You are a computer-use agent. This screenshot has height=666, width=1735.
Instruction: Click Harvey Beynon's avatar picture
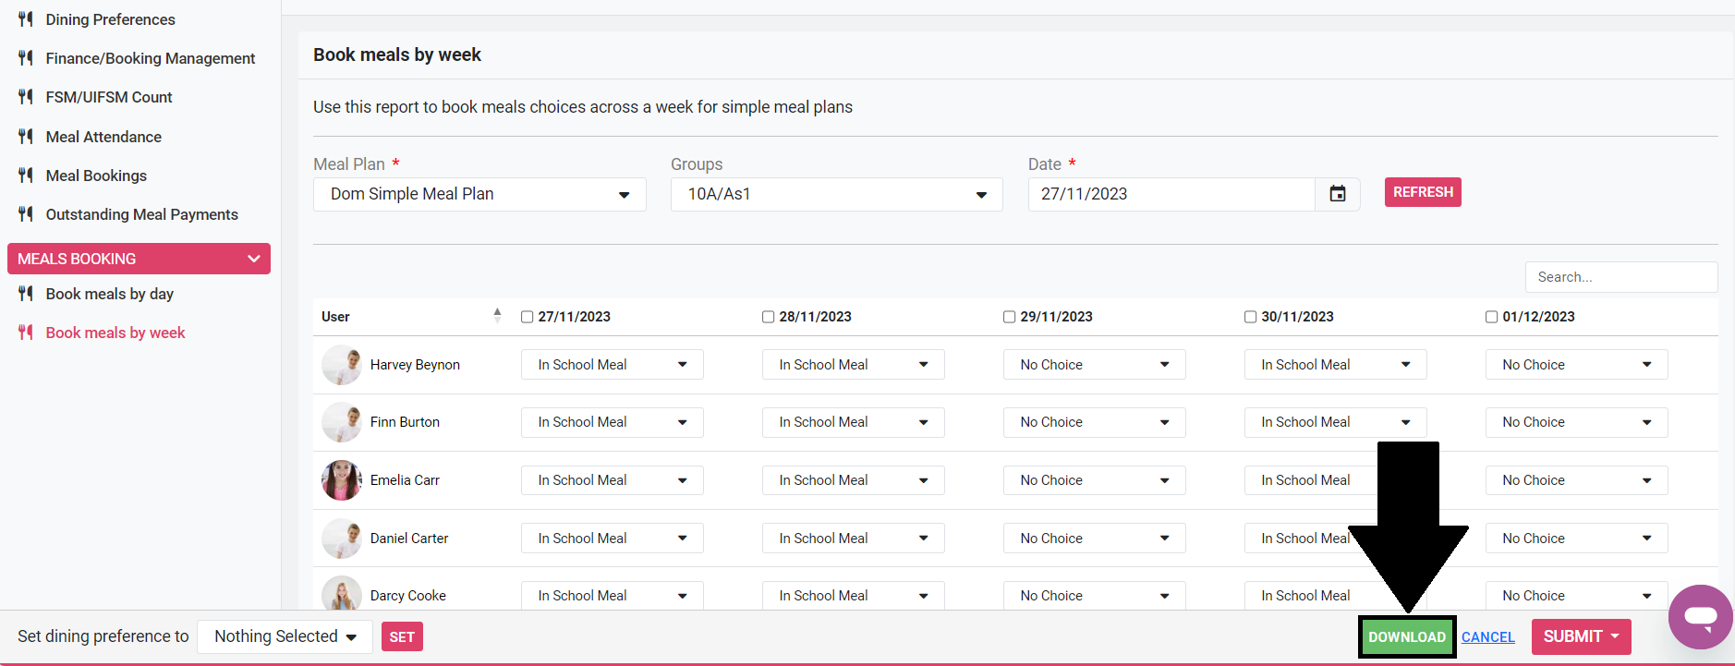click(341, 365)
